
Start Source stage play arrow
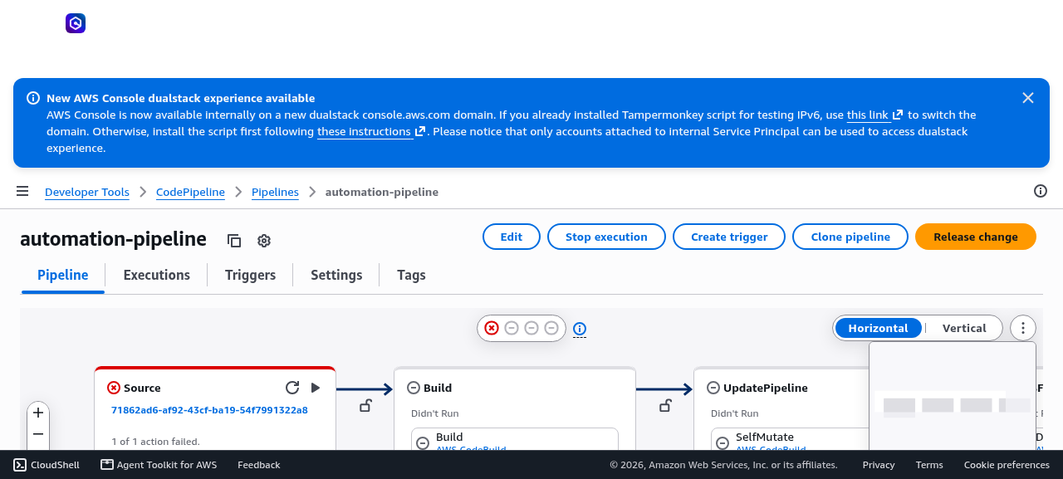point(316,388)
